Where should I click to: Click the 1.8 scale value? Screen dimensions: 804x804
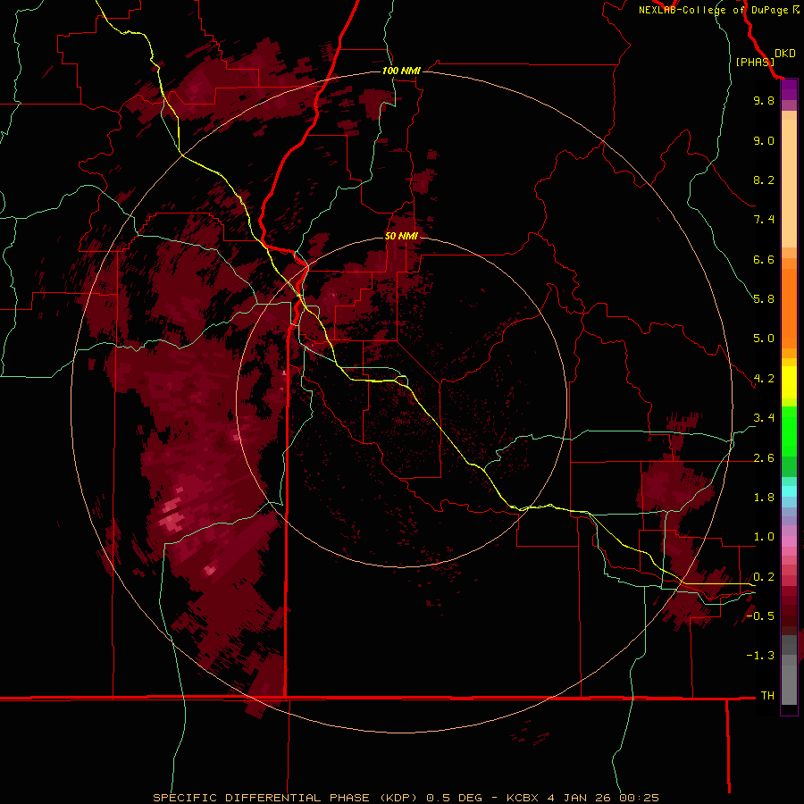click(x=764, y=498)
